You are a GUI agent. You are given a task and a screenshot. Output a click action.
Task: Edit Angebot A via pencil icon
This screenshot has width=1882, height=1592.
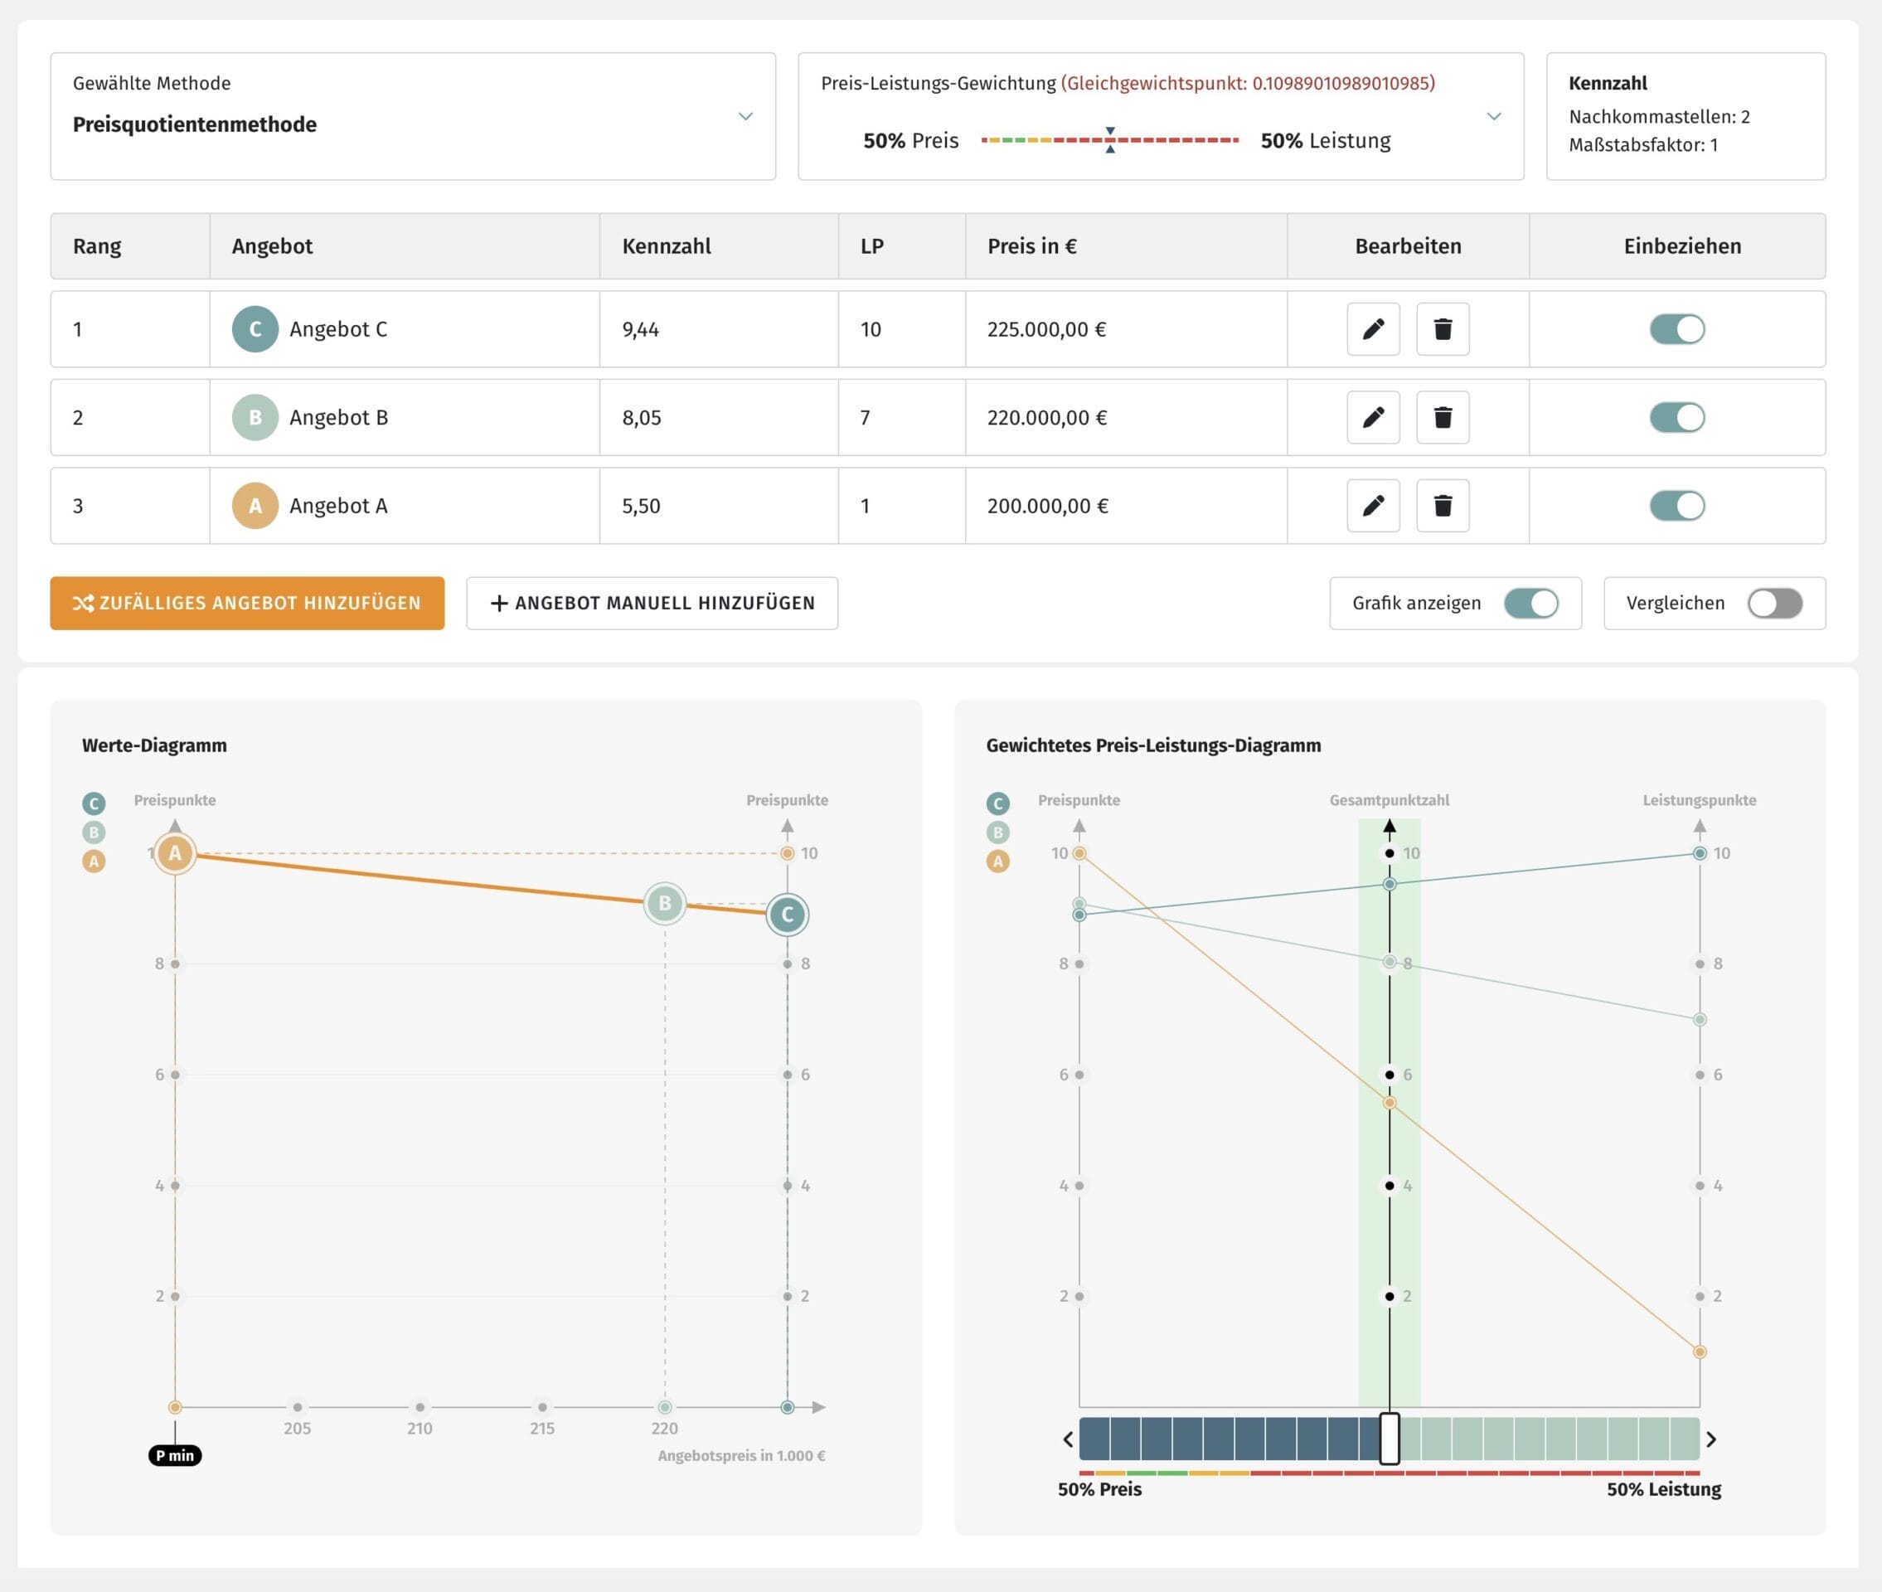point(1372,507)
